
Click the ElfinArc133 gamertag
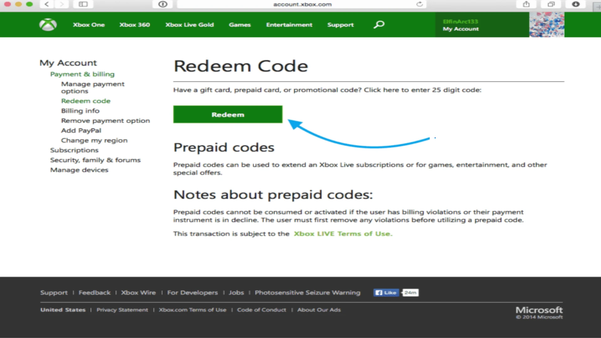460,22
